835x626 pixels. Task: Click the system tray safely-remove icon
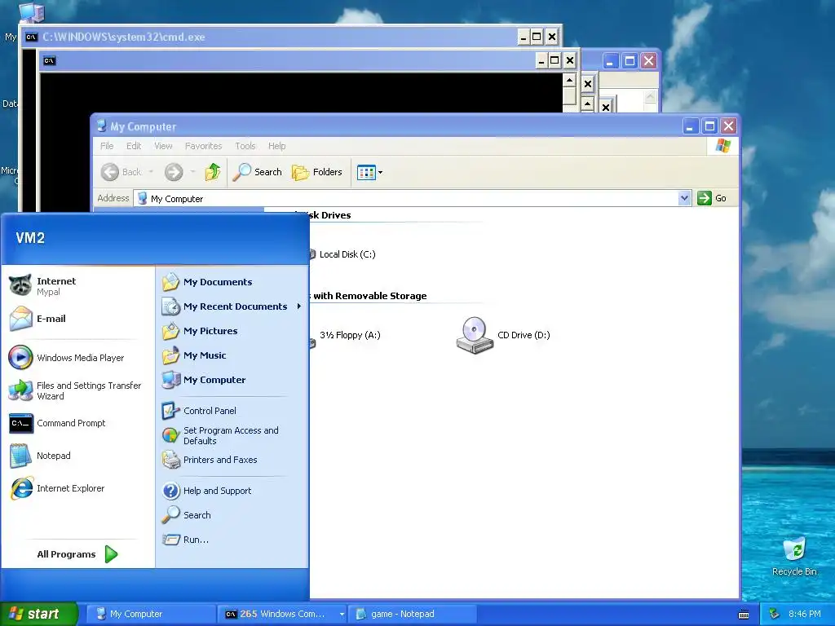pos(775,614)
